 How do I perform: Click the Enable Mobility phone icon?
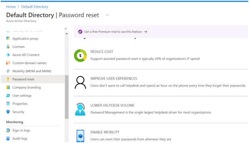click(80, 136)
